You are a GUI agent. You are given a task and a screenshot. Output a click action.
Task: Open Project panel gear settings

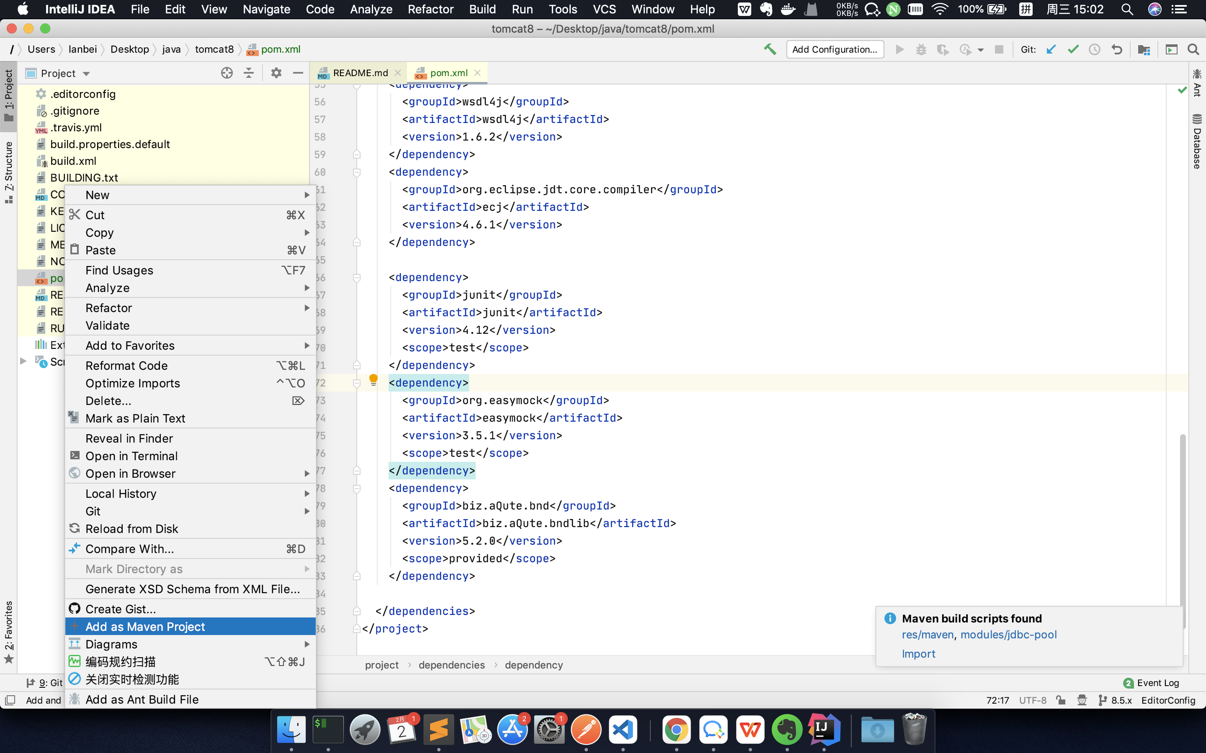click(x=276, y=73)
